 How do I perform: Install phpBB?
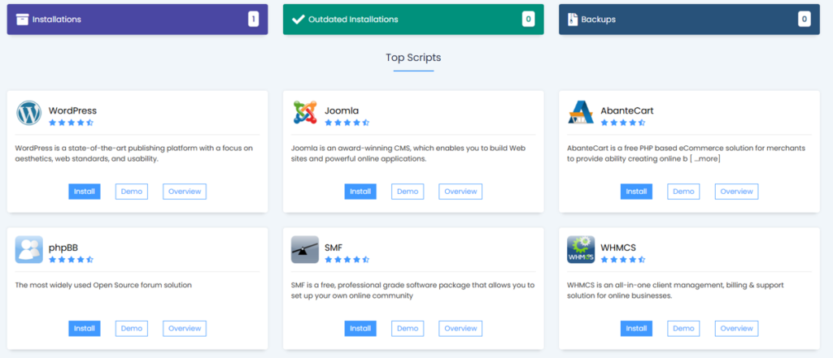(85, 328)
